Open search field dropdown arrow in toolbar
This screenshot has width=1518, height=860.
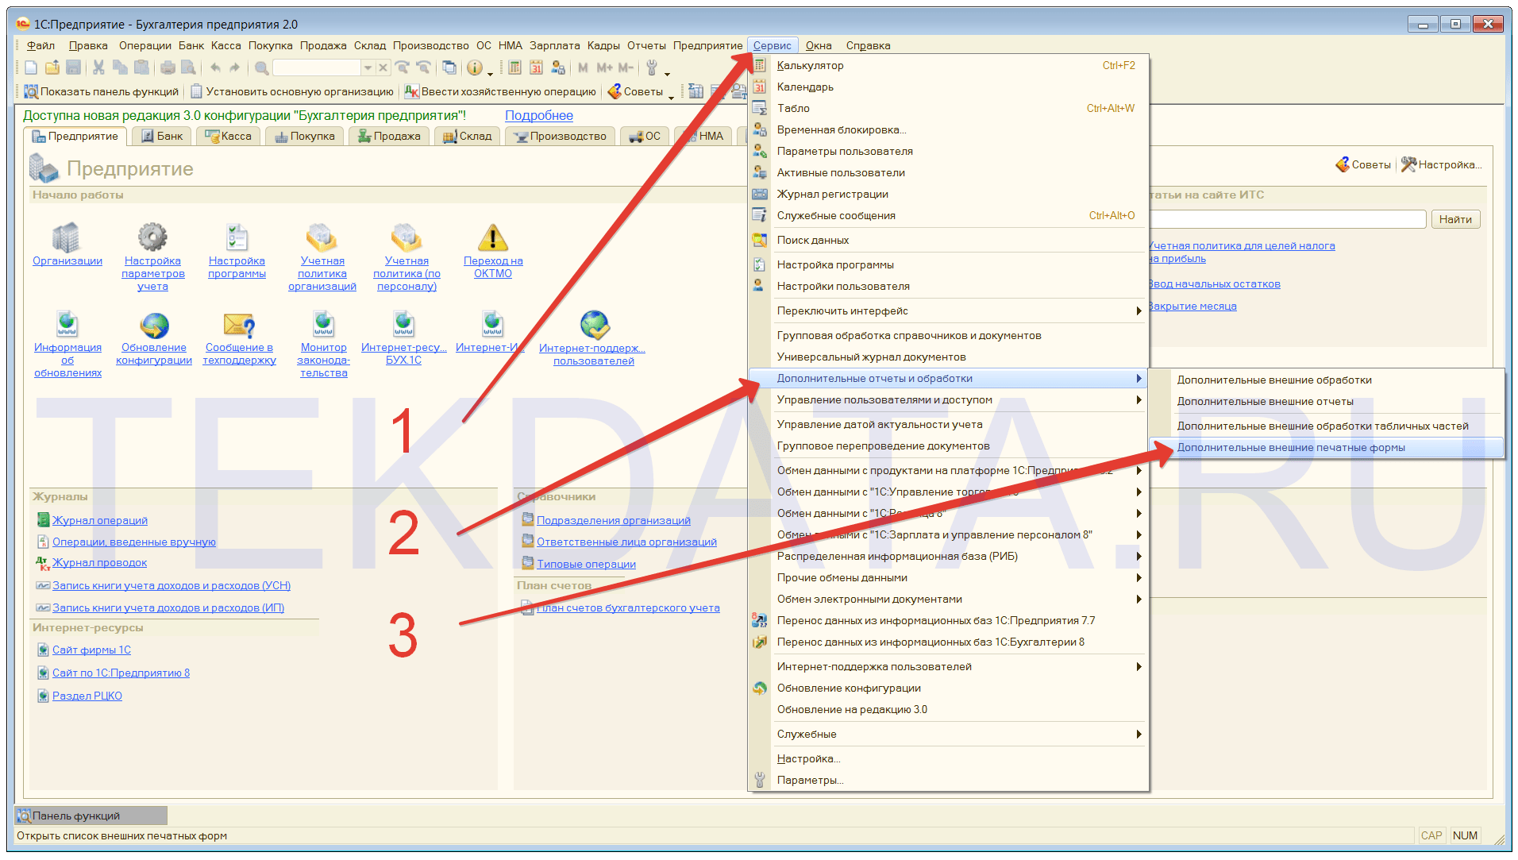(368, 68)
